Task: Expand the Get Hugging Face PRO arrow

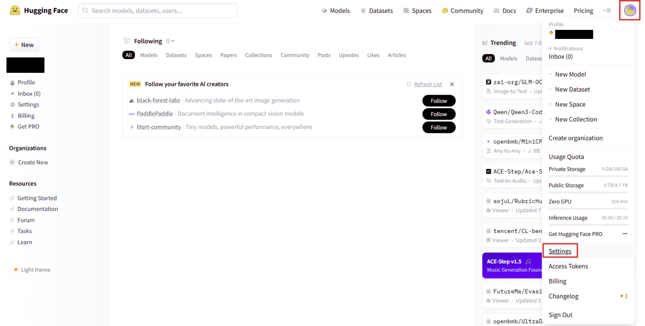Action: pos(624,234)
